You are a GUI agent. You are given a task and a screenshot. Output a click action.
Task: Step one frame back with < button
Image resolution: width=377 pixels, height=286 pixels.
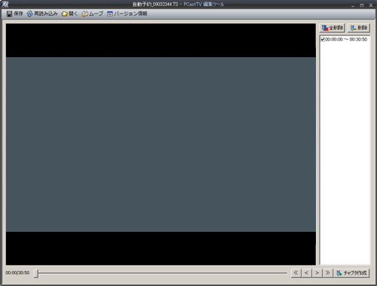tap(306, 273)
